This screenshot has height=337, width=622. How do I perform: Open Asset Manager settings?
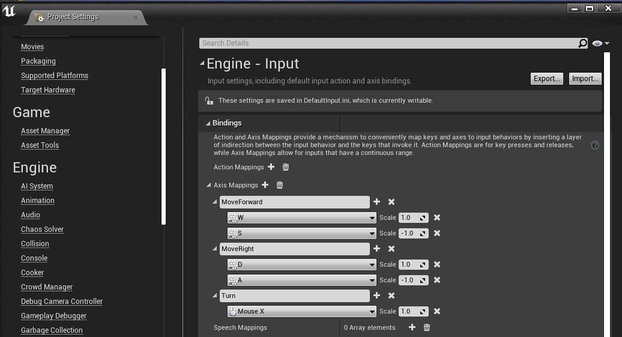pos(45,130)
